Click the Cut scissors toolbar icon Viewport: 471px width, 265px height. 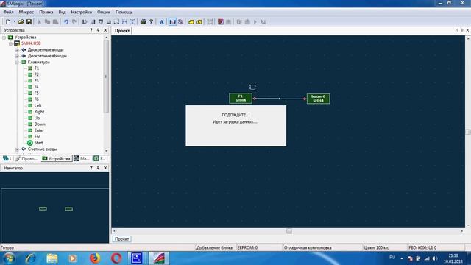click(x=39, y=21)
